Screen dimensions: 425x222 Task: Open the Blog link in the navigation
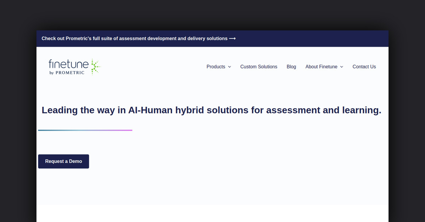(291, 67)
